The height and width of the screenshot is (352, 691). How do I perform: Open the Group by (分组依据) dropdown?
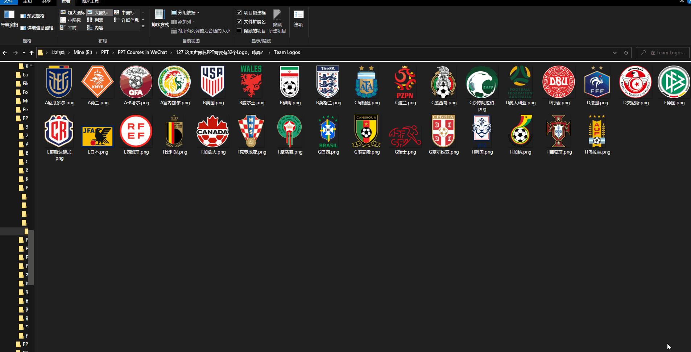click(x=186, y=13)
